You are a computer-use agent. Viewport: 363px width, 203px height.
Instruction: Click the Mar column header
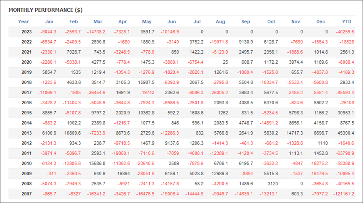[98, 22]
